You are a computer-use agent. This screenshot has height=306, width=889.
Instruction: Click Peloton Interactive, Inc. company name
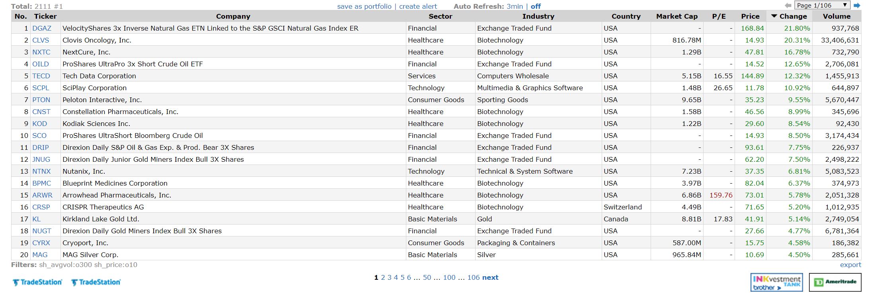[102, 100]
